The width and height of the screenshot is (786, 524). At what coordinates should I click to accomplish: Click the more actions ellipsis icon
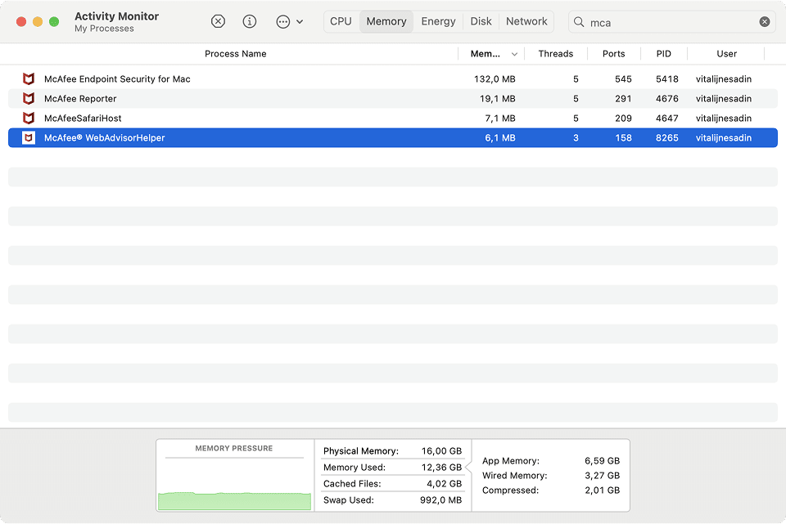283,21
